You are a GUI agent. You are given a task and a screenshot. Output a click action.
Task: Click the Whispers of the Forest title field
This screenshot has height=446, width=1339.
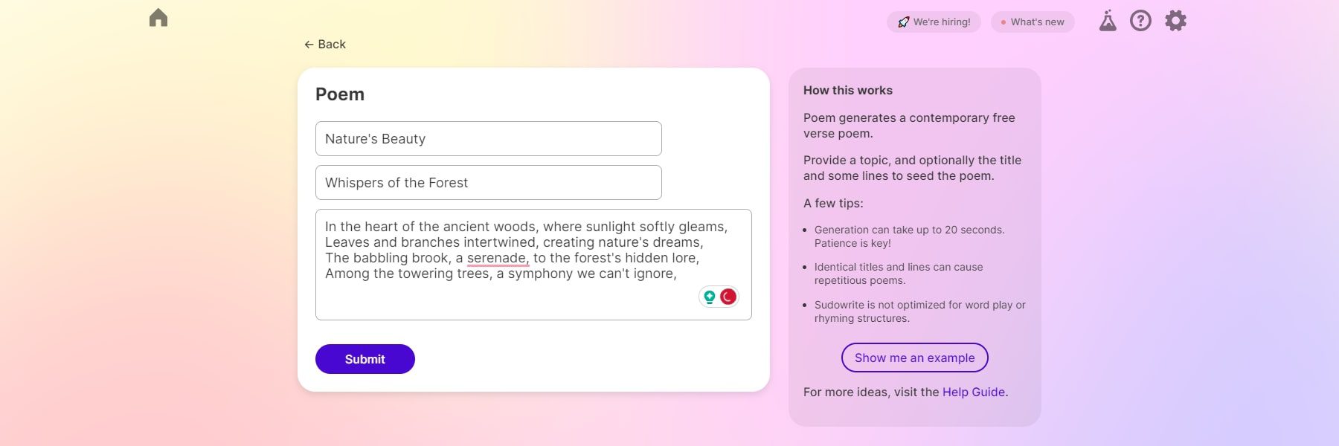[x=488, y=182]
